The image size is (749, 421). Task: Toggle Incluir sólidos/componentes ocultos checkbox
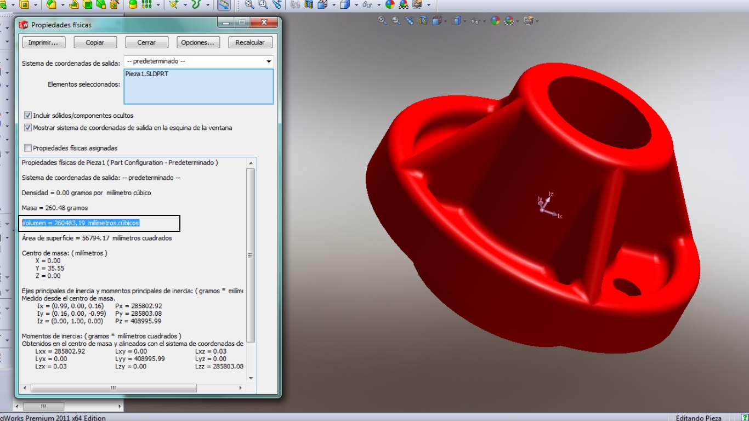pyautogui.click(x=28, y=116)
